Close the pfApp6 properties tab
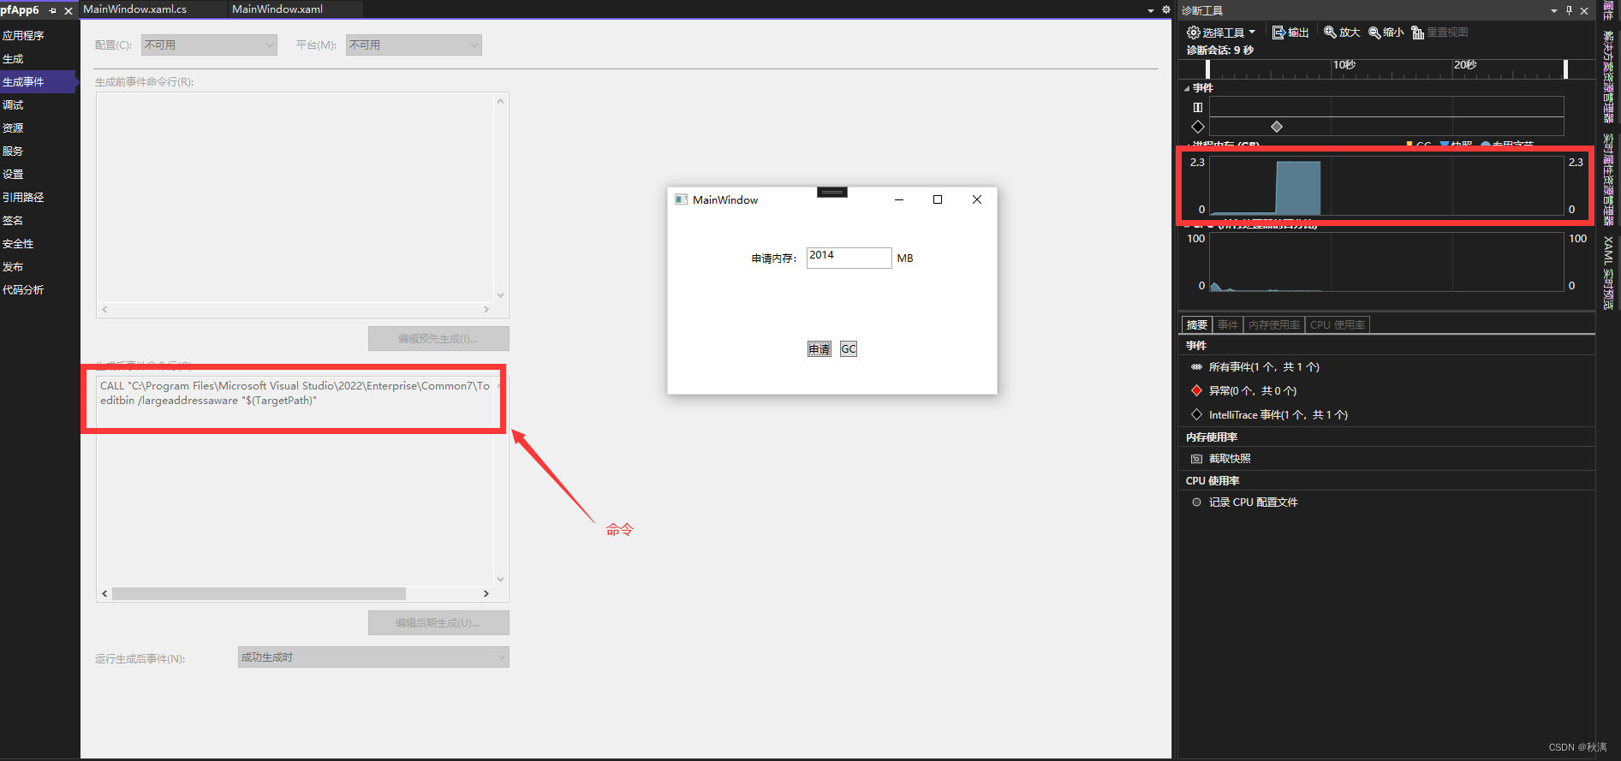Image resolution: width=1621 pixels, height=761 pixels. pyautogui.click(x=69, y=11)
